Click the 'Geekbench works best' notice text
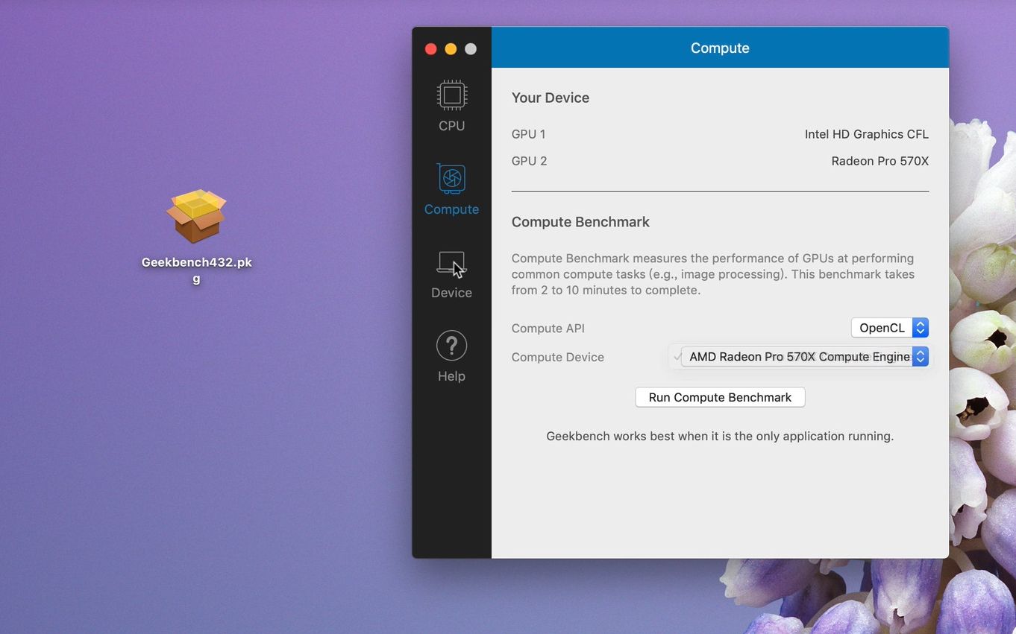The height and width of the screenshot is (634, 1016). point(720,436)
